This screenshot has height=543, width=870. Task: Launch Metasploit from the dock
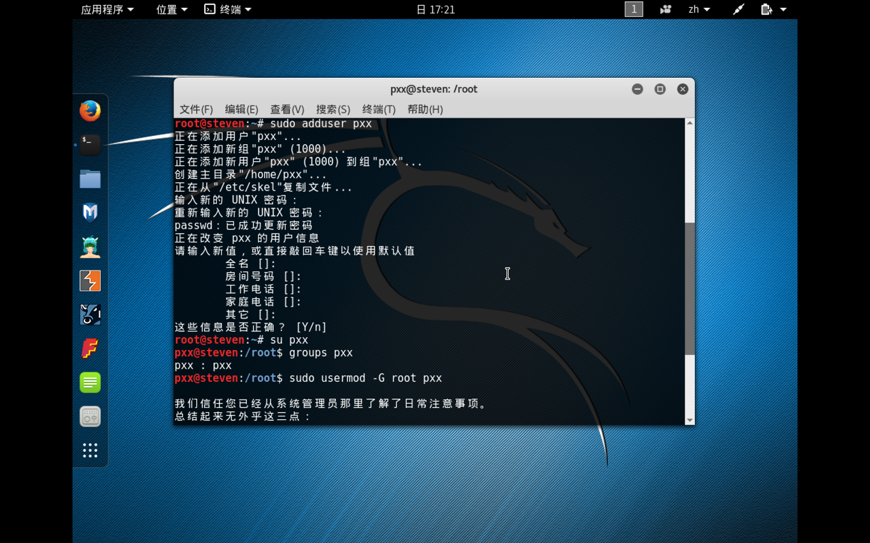(90, 212)
